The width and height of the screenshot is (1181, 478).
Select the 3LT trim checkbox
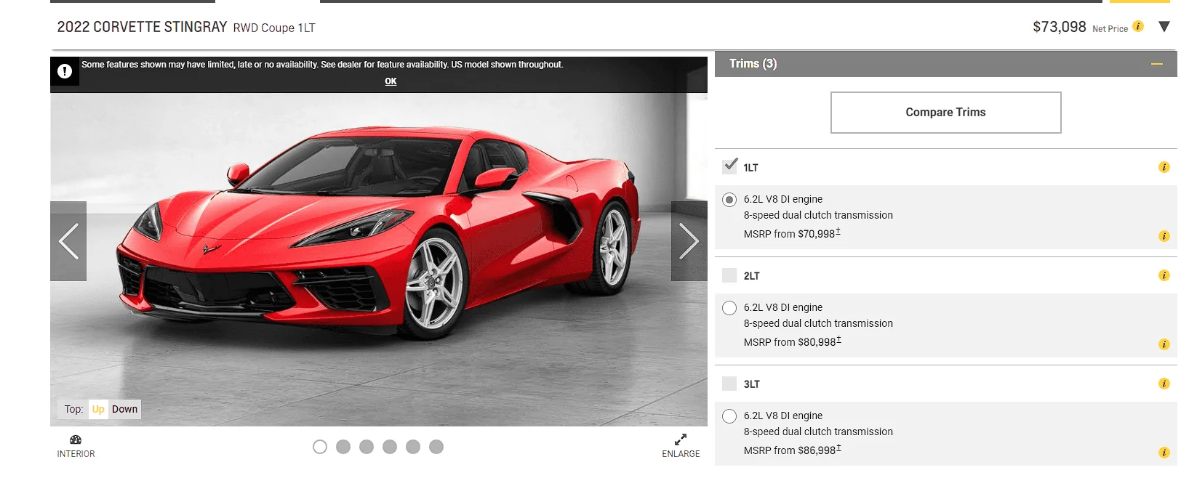click(x=729, y=384)
